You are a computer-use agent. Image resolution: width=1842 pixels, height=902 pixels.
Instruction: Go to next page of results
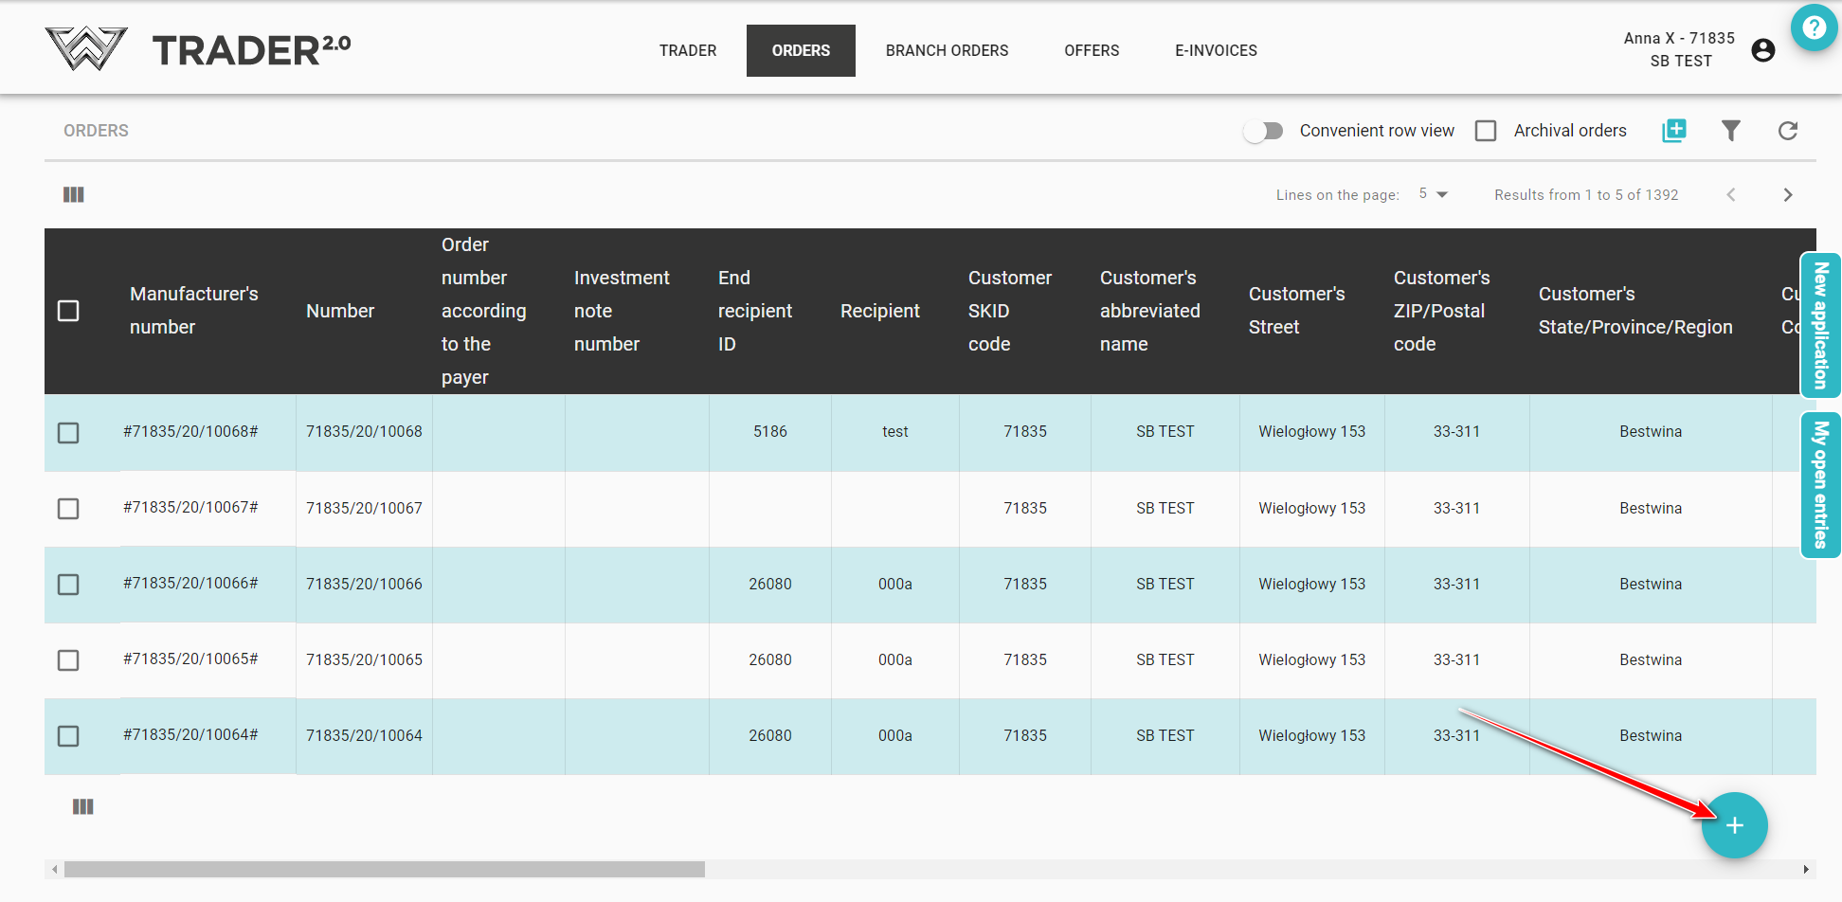1787,194
